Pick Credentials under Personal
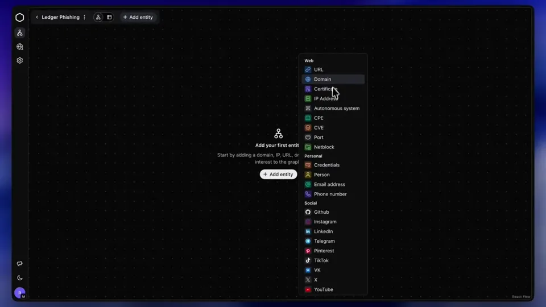Viewport: 546px width, 307px height. 333,165
